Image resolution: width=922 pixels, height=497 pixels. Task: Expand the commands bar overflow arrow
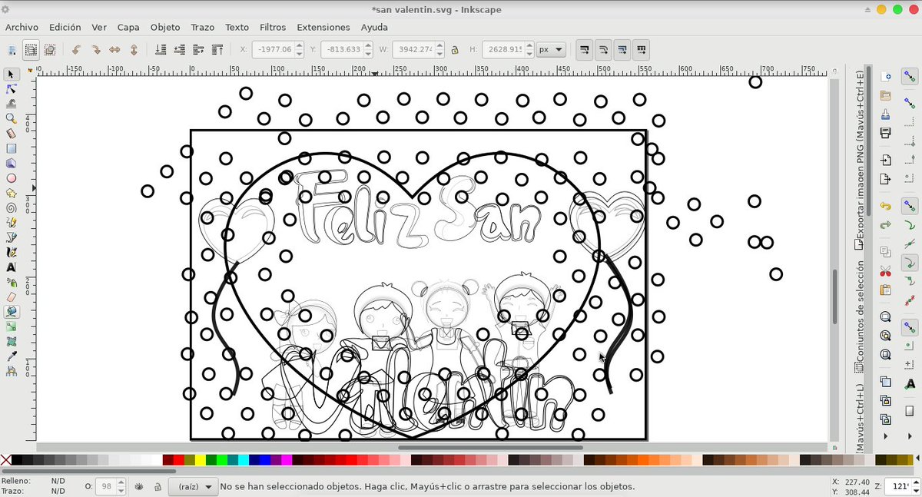886,436
